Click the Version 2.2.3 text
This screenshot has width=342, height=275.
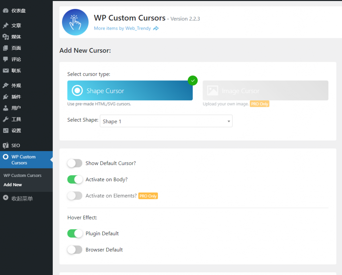185,19
